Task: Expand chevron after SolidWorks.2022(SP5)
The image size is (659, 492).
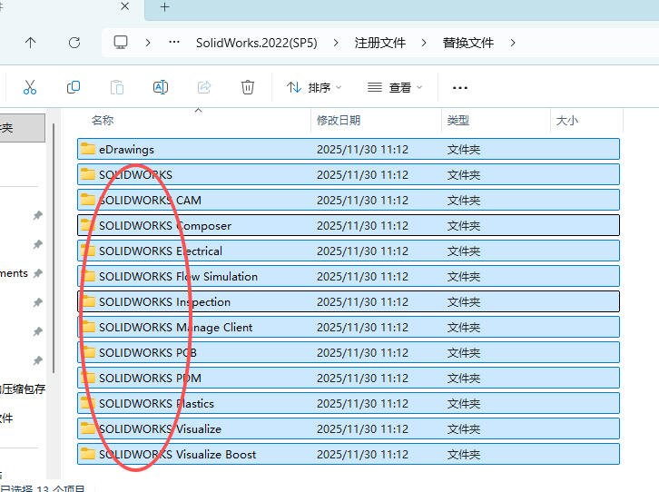Action: (336, 43)
